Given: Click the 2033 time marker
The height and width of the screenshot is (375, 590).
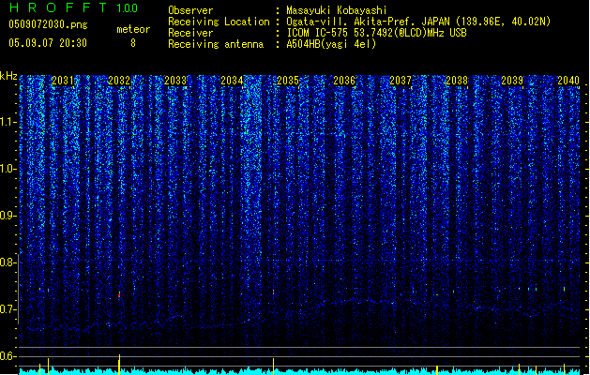Looking at the screenshot, I should tap(175, 81).
